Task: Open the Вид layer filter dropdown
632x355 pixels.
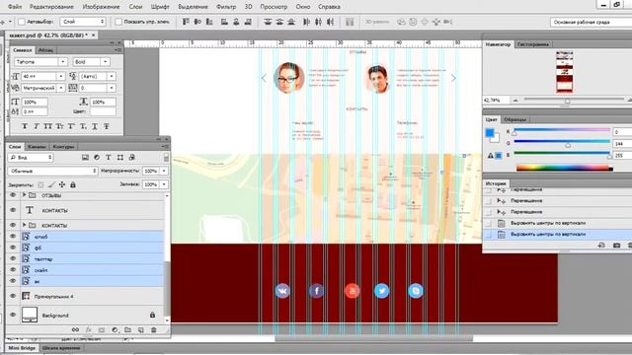Action: click(x=31, y=158)
